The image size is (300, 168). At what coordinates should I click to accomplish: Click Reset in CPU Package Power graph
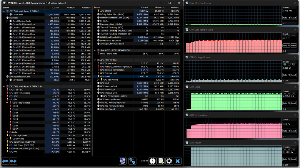coord(293,75)
